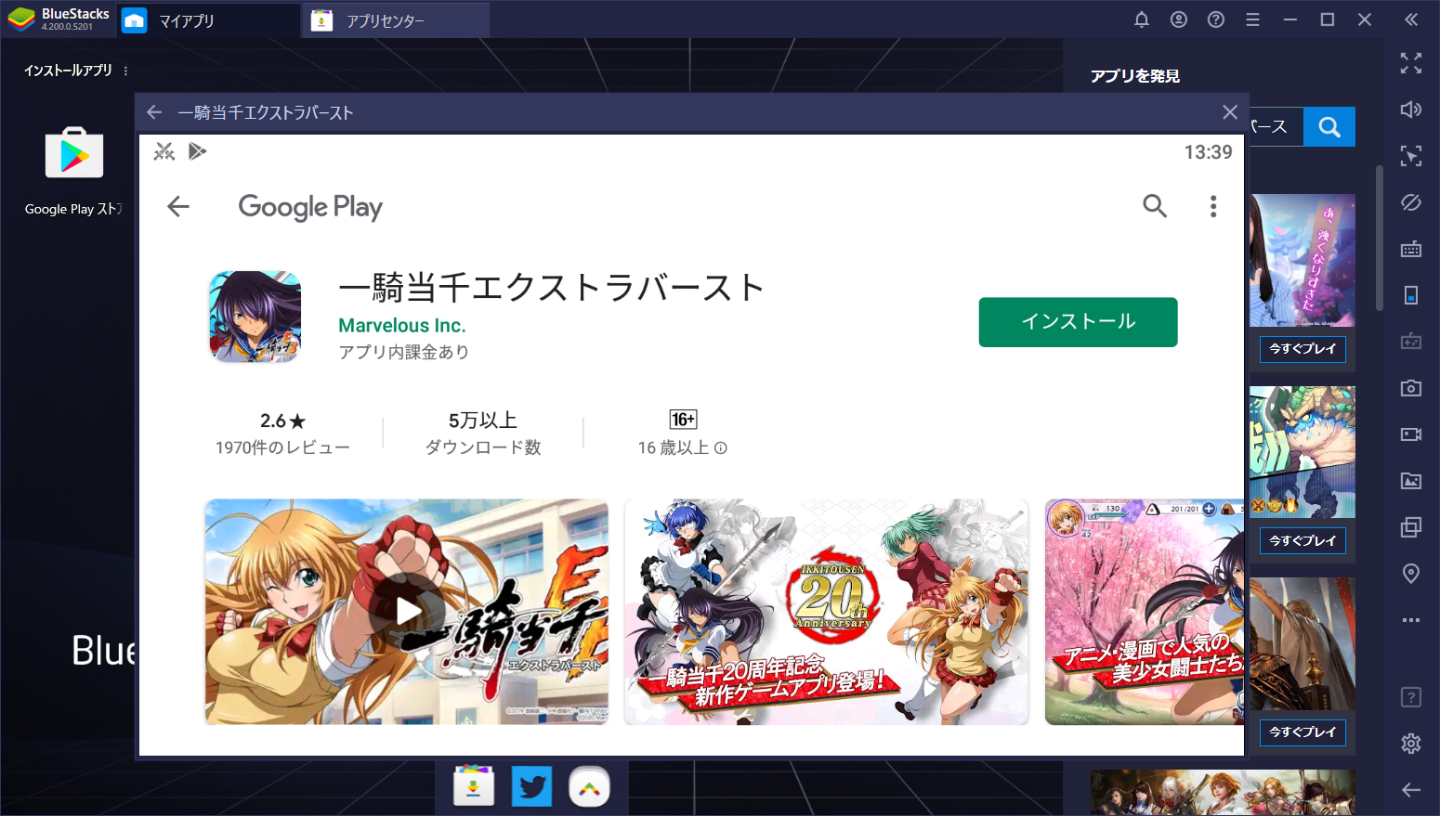Click 今すぐプレイ under the dragon game
The height and width of the screenshot is (816, 1440).
pos(1303,541)
